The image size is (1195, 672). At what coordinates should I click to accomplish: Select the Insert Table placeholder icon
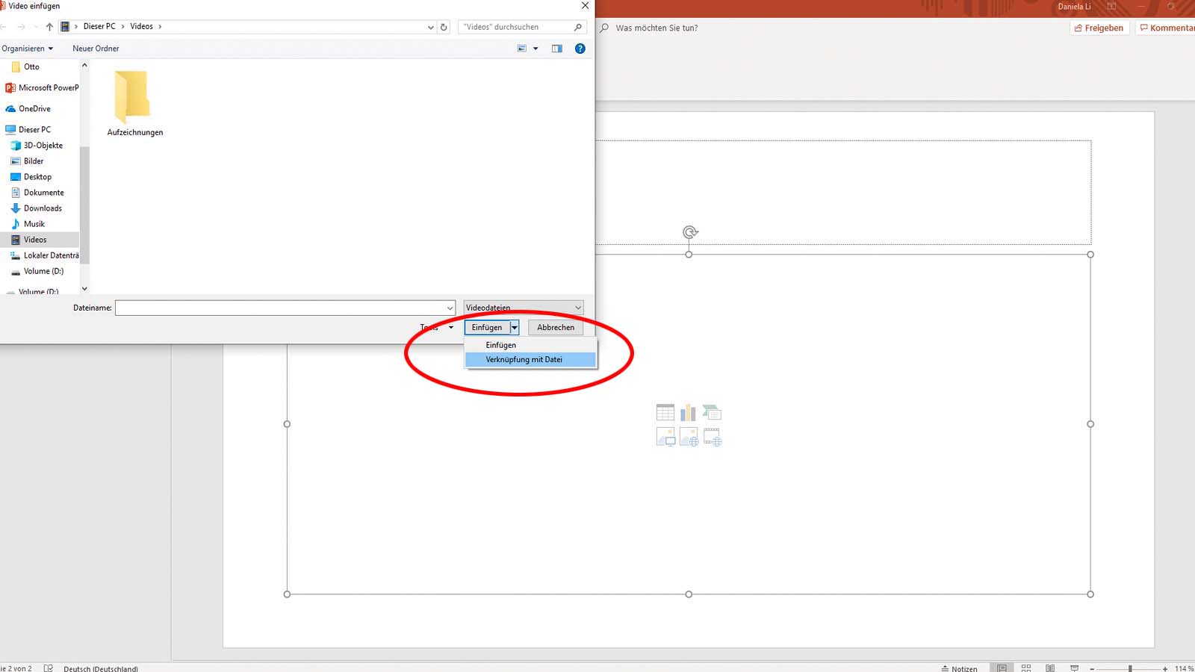(x=665, y=412)
